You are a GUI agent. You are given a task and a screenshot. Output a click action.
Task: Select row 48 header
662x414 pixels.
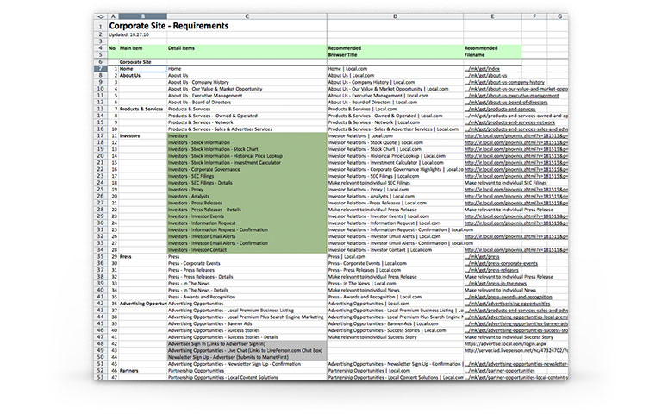point(101,344)
